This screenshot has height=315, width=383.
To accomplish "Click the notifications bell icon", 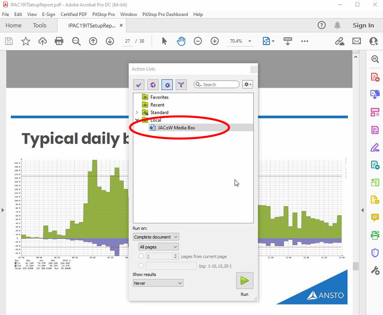I will point(337,25).
